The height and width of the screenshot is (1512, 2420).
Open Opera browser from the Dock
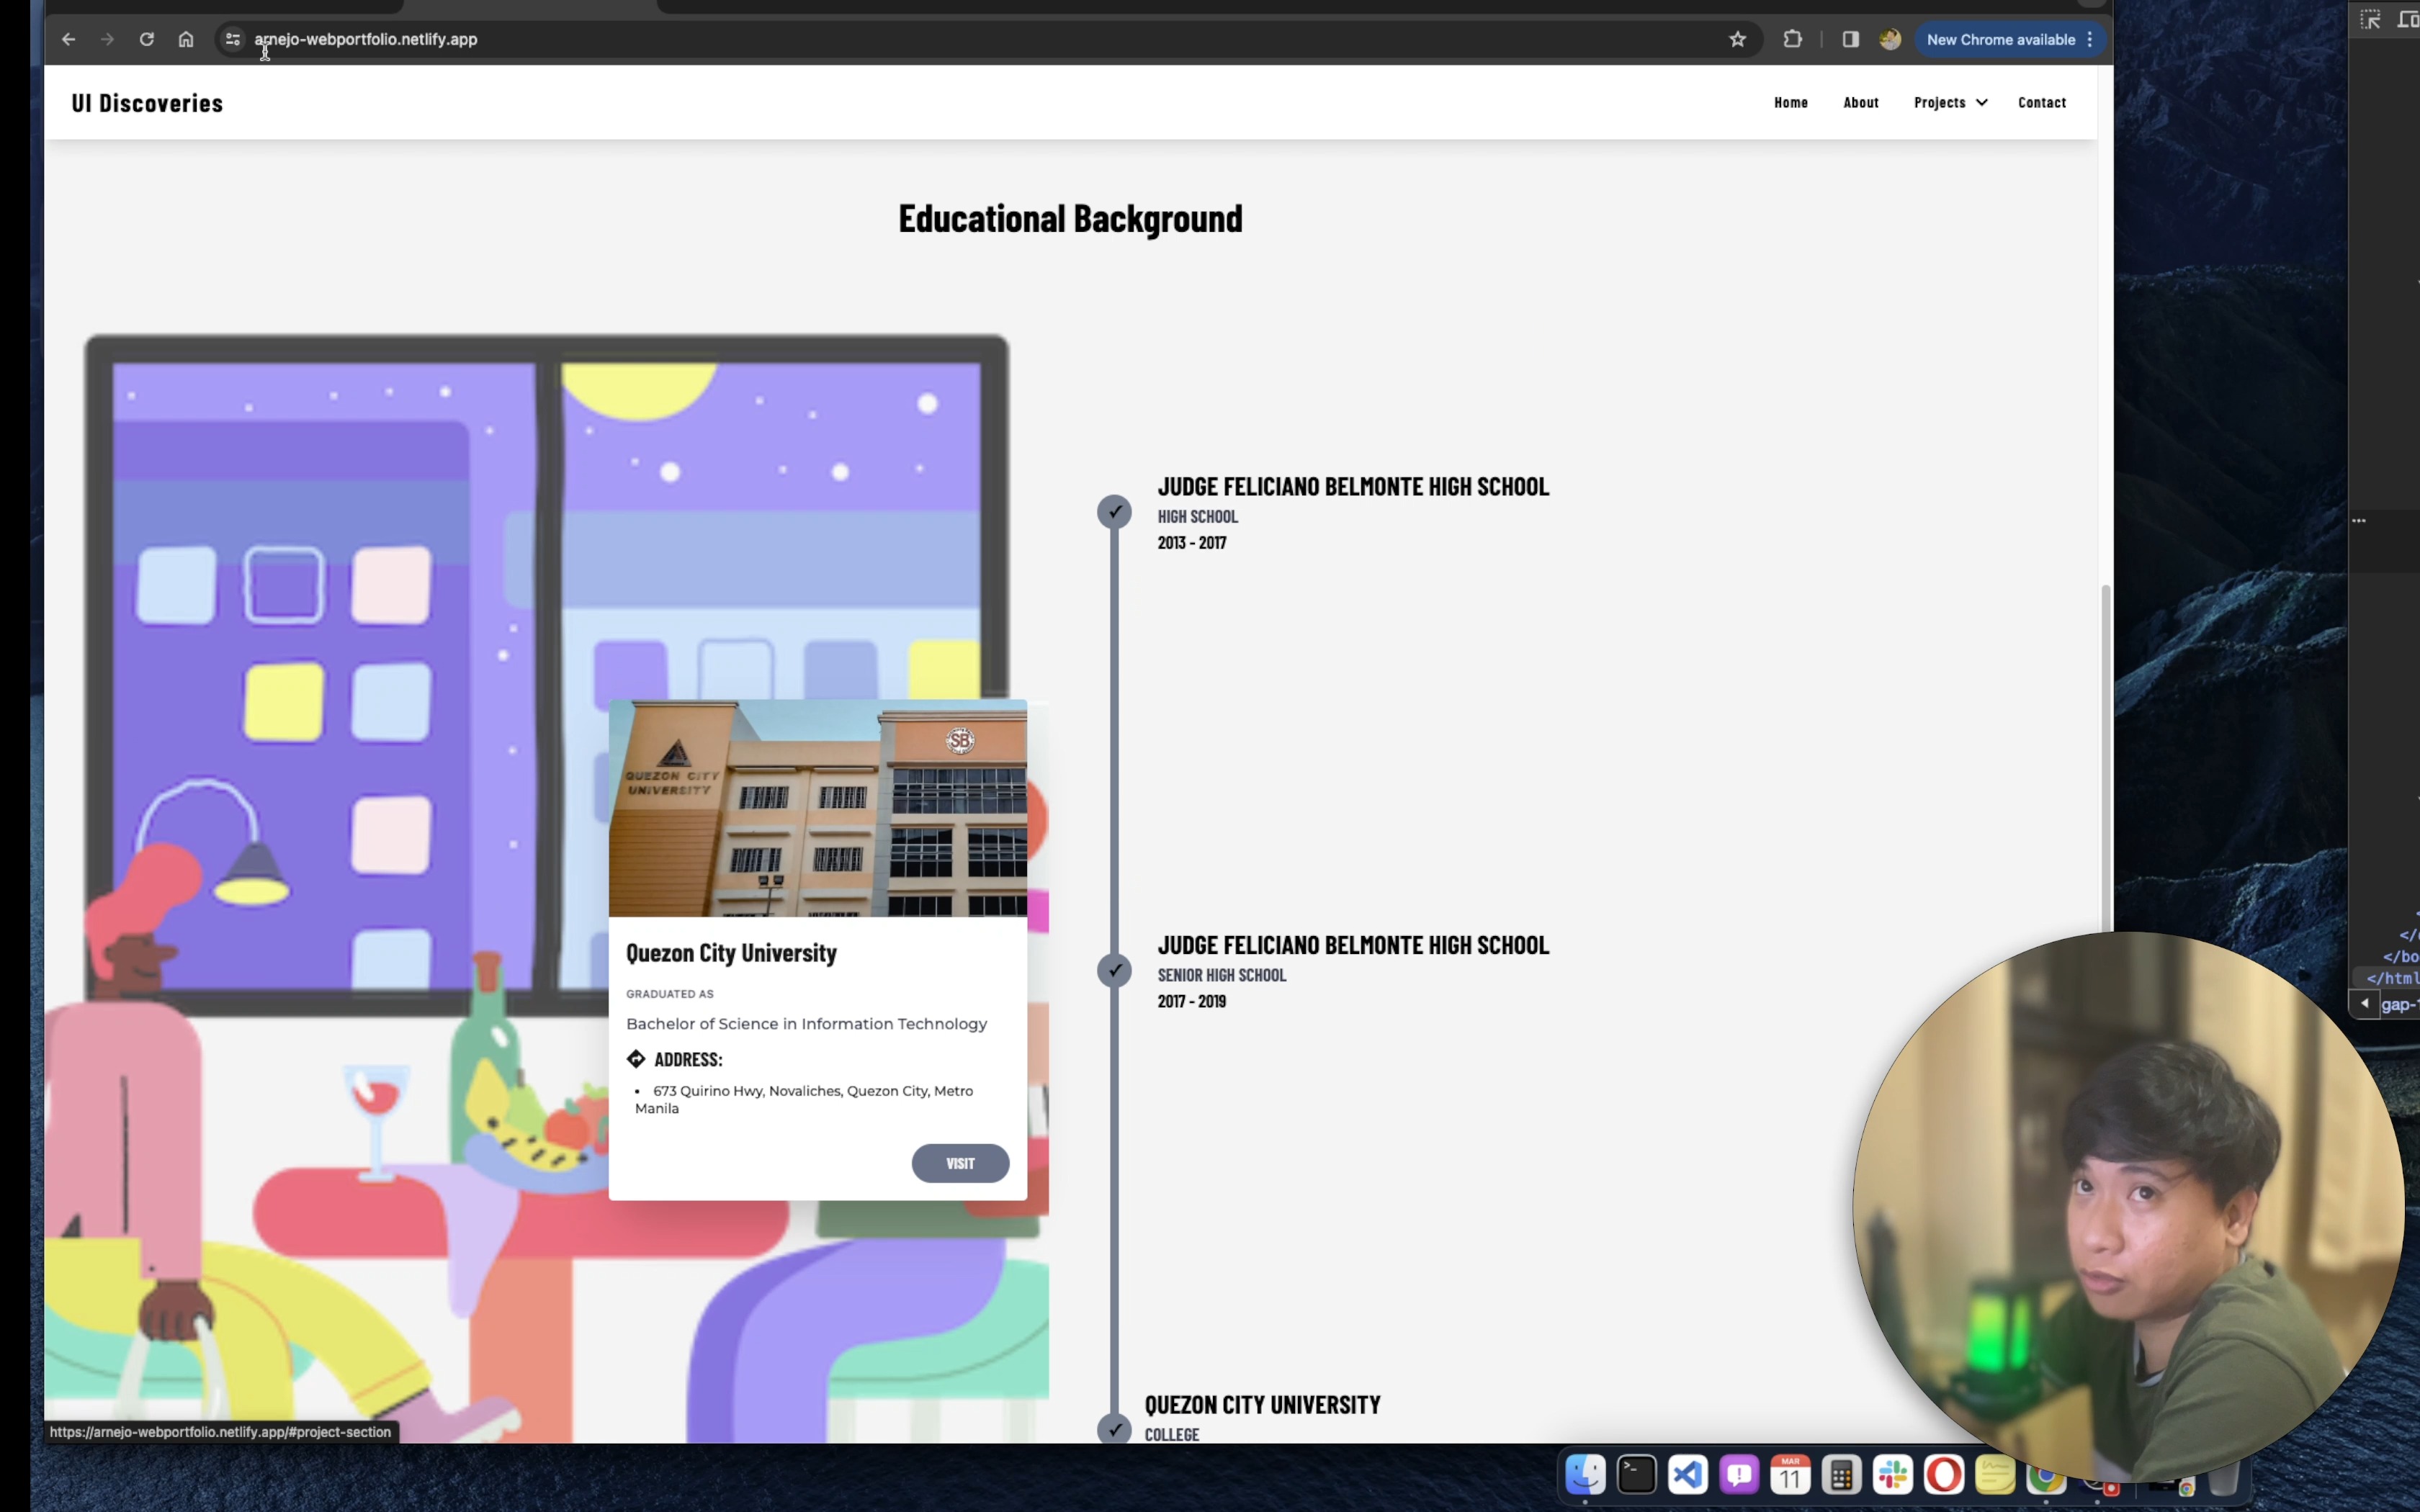pos(1944,1475)
